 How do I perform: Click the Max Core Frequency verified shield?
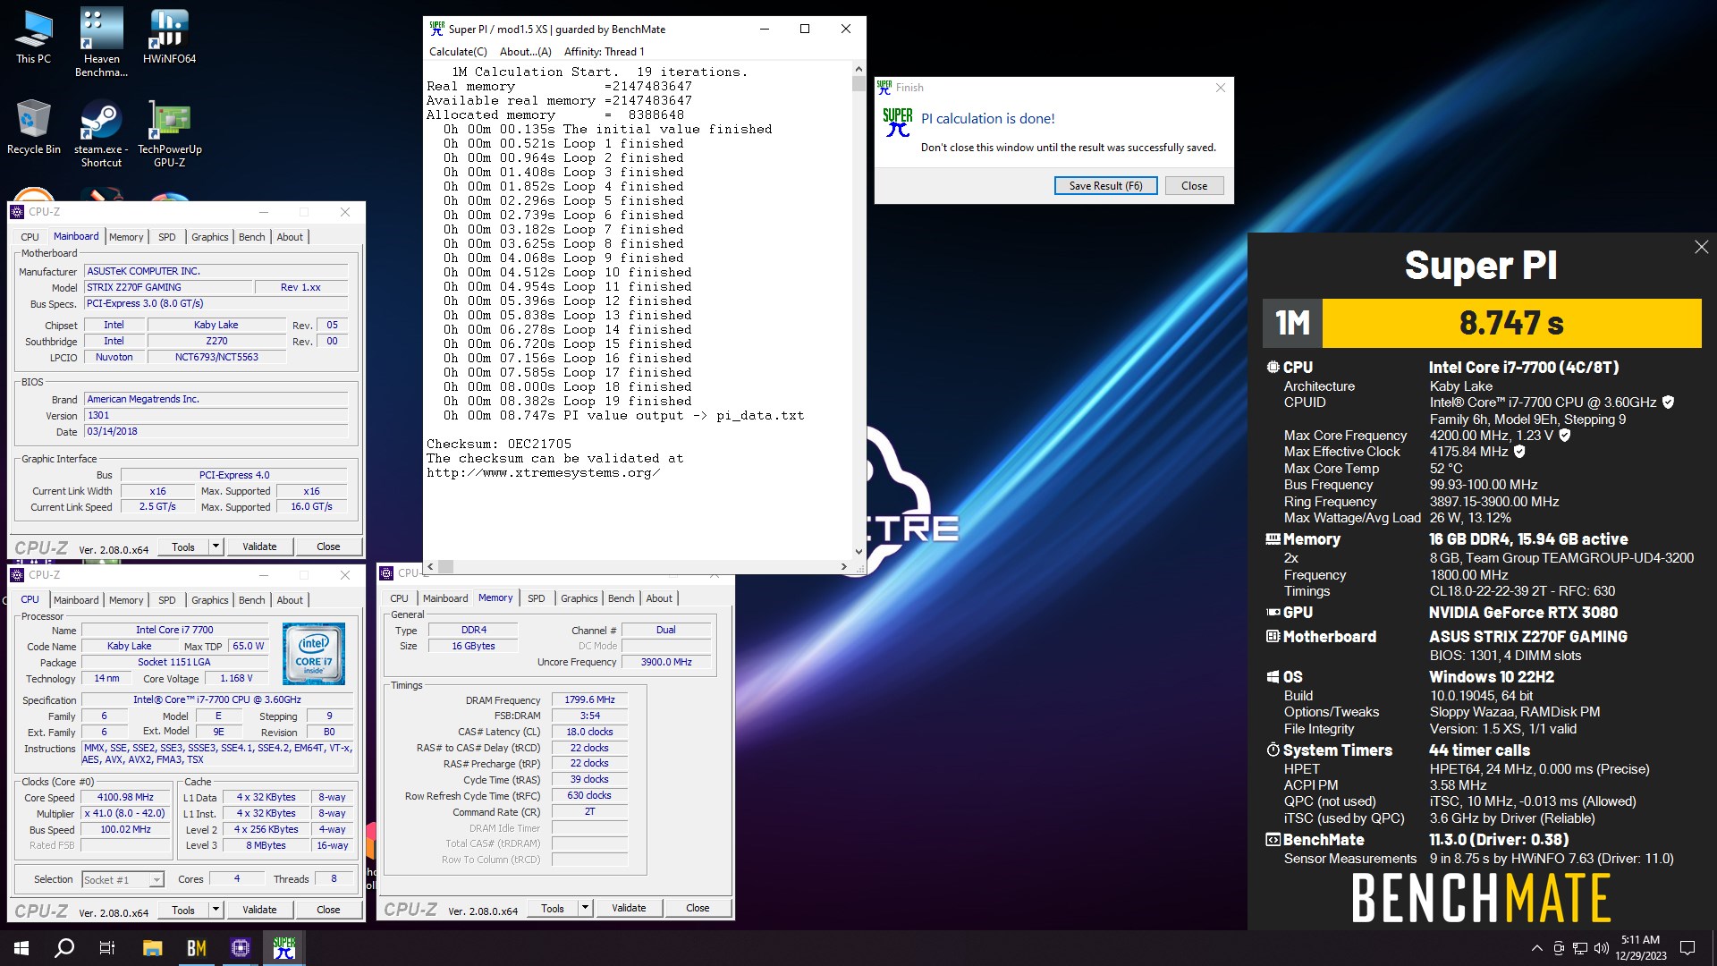1564,436
